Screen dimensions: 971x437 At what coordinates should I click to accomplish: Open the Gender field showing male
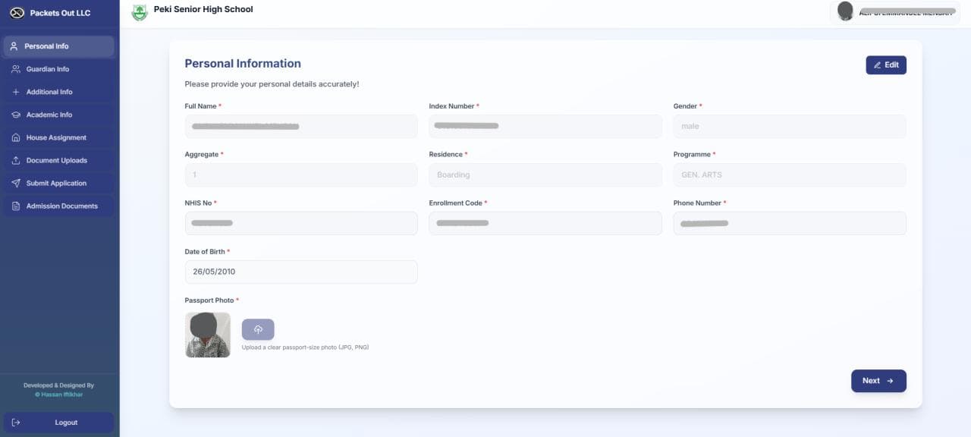pyautogui.click(x=790, y=127)
